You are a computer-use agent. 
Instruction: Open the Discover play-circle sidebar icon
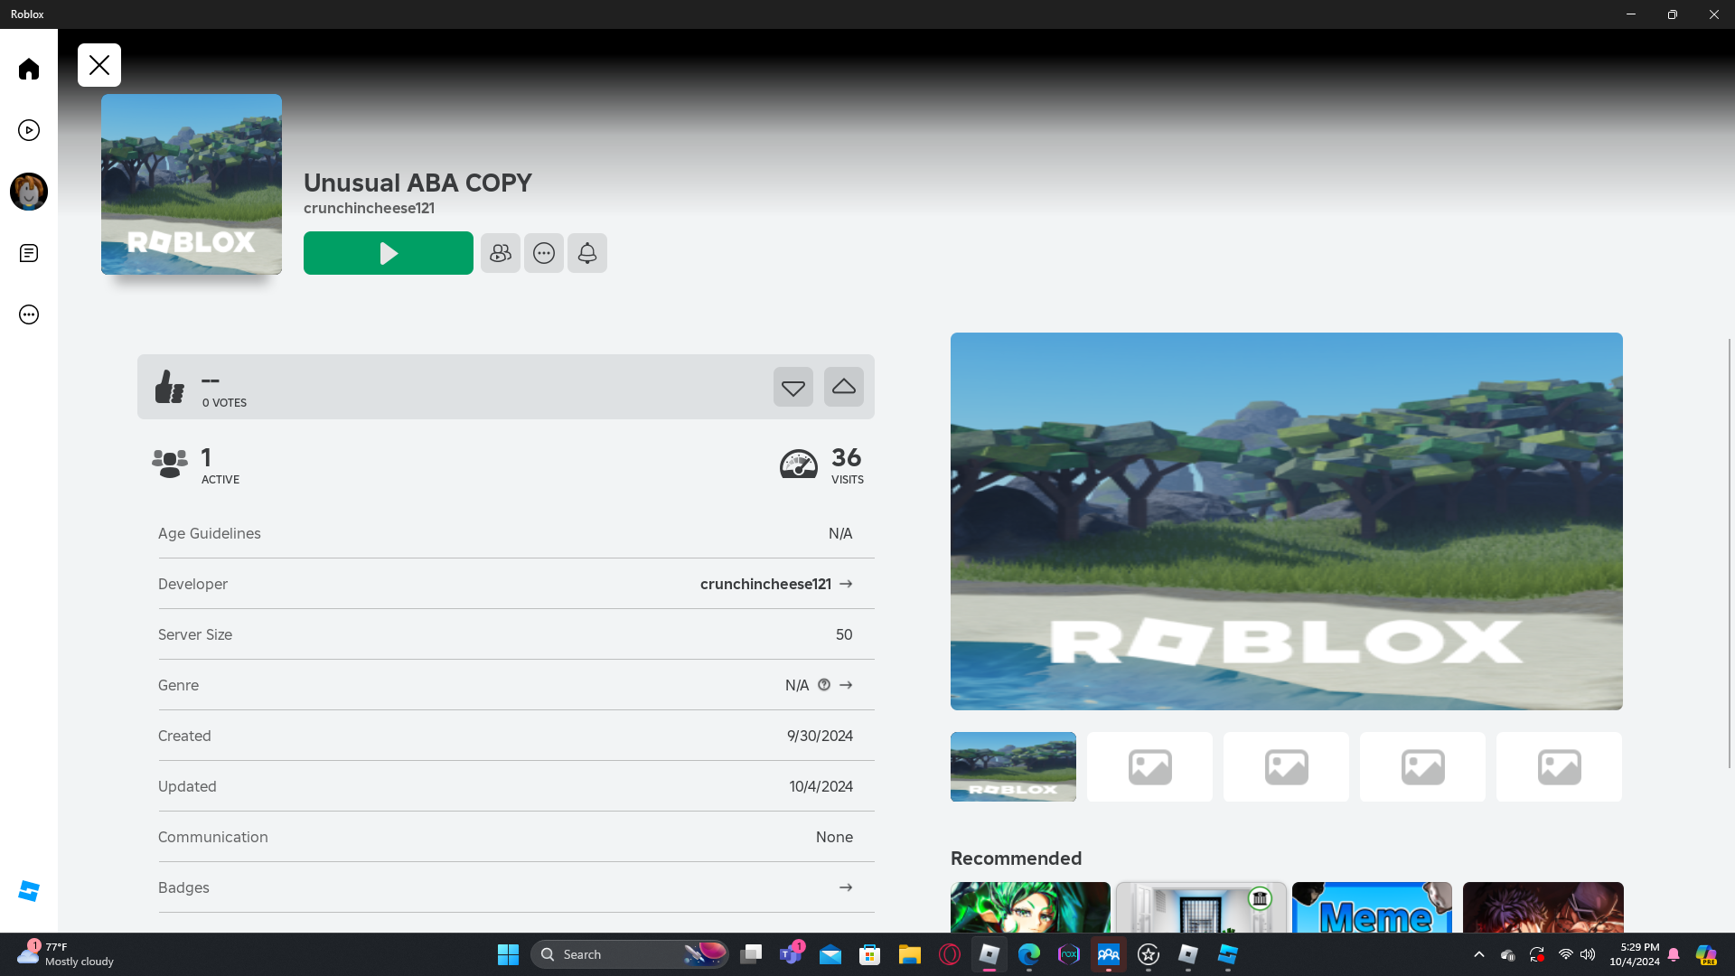pos(29,130)
